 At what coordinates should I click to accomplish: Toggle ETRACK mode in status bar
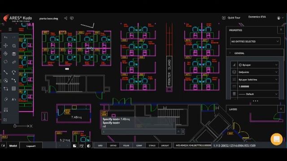tap(152, 145)
